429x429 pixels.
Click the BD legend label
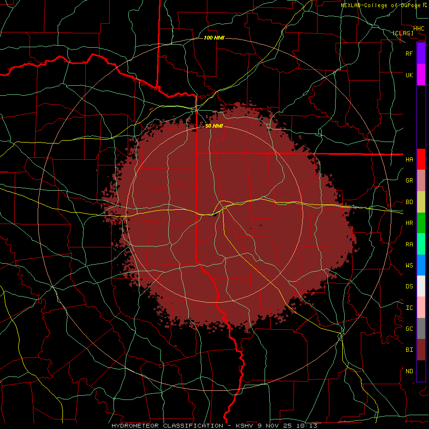pos(409,202)
